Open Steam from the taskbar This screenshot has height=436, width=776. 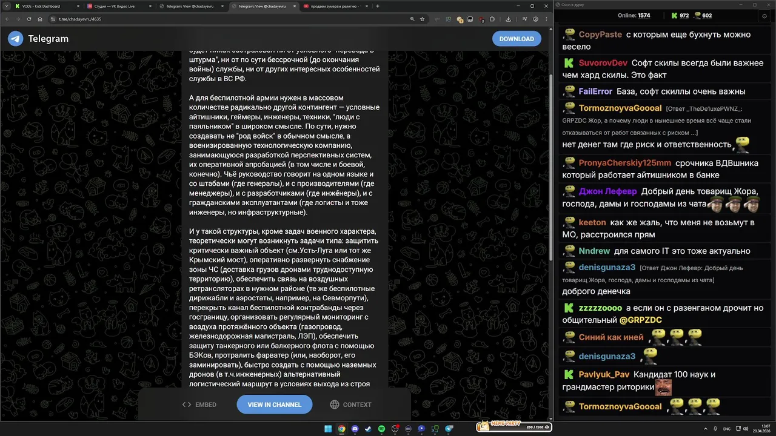pyautogui.click(x=368, y=429)
